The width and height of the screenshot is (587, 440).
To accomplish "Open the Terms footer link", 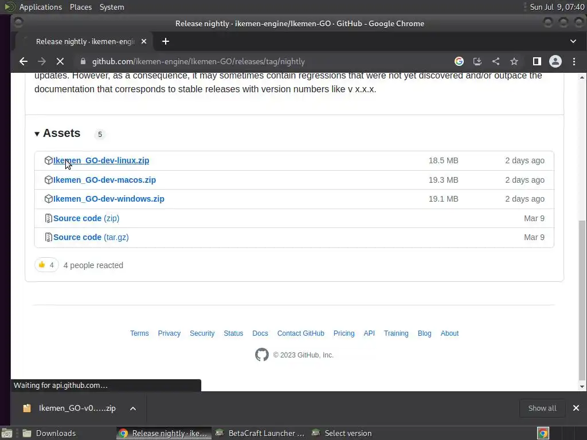I will [x=139, y=333].
